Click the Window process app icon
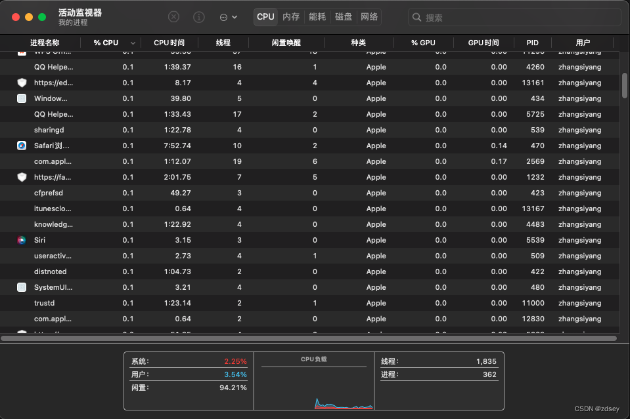The width and height of the screenshot is (630, 419). [22, 98]
